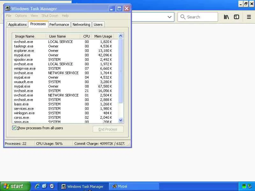Open the Shut Down menu

50,16
